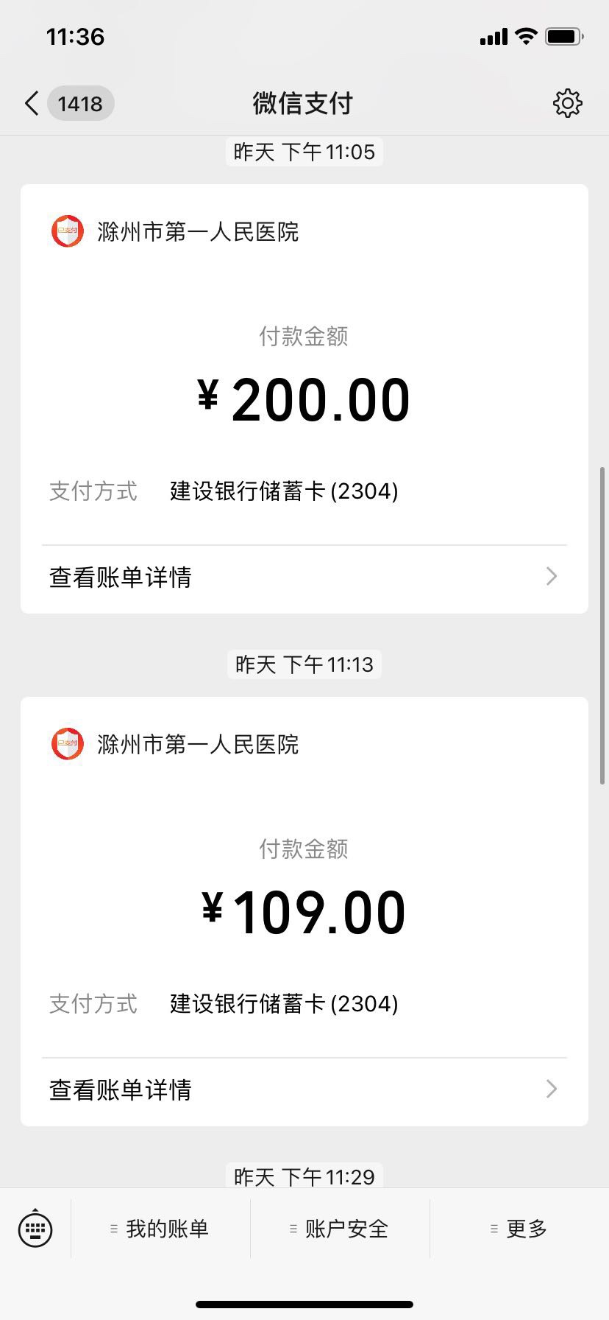Tap the Wi-Fi status icon

click(x=526, y=36)
